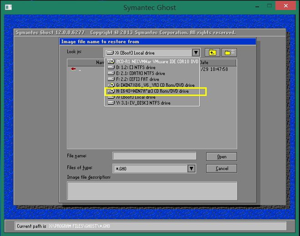The image size is (300, 236).
Task: Click the CD icon beside G: drive
Action: pyautogui.click(x=111, y=85)
